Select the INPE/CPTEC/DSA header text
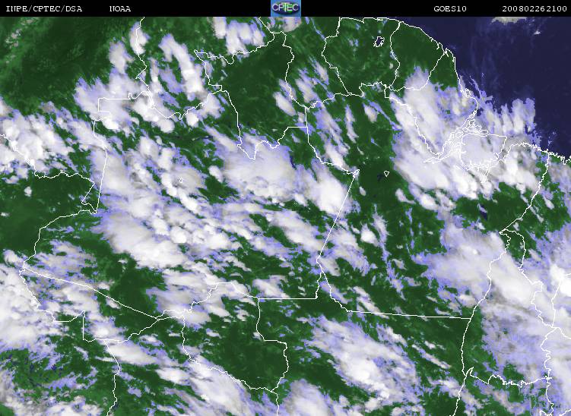The image size is (571, 416). coord(44,8)
